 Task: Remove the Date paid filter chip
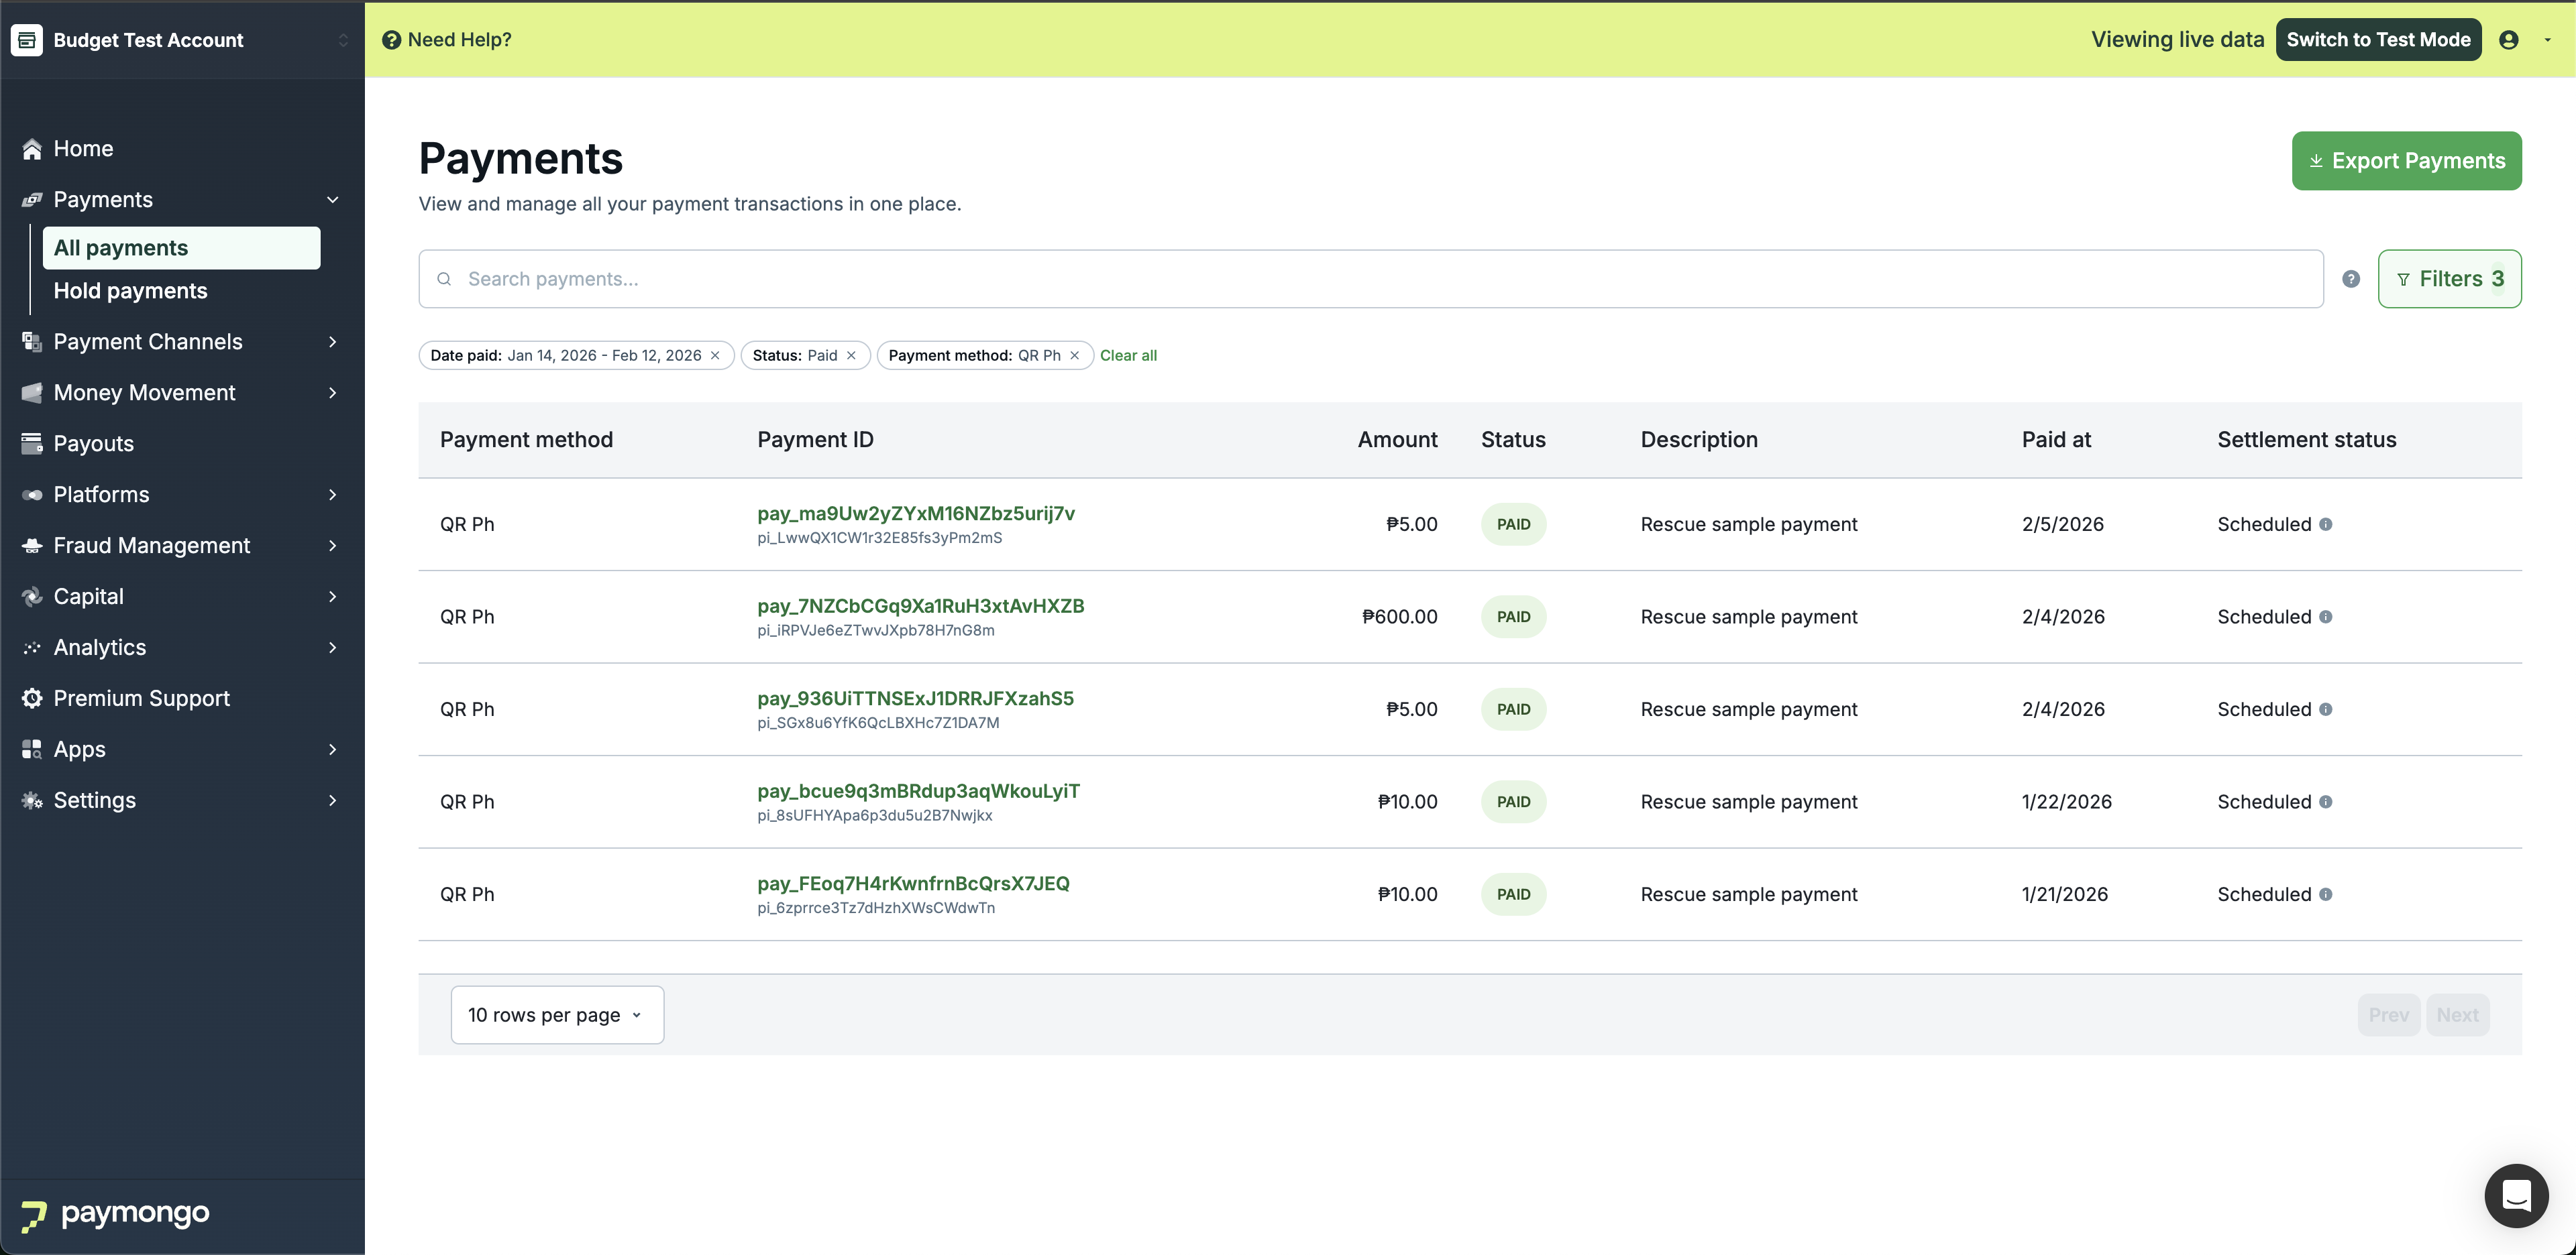(x=715, y=356)
